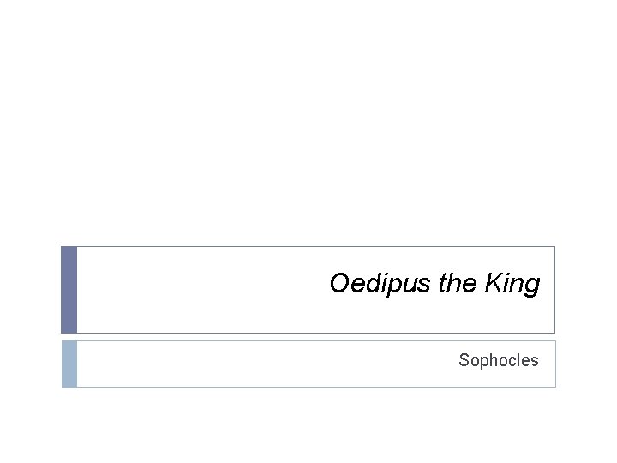Click the light blue accent bar beside the subtitle
Image resolution: width=617 pixels, height=463 pixels.
(x=69, y=364)
